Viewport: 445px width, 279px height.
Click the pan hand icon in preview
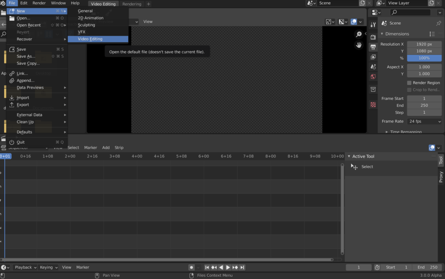[359, 45]
